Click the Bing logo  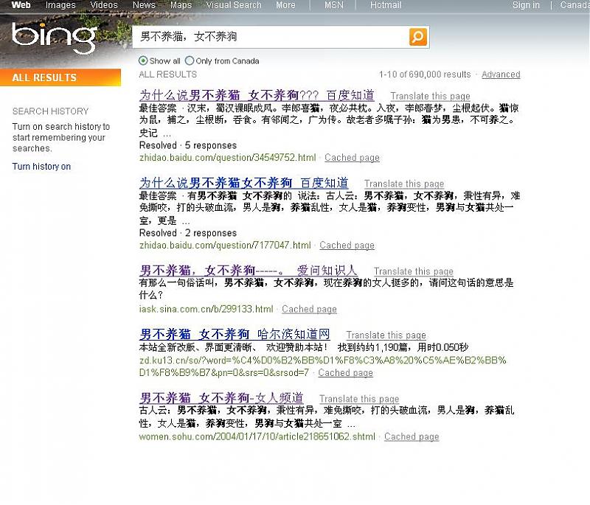pyautogui.click(x=54, y=37)
